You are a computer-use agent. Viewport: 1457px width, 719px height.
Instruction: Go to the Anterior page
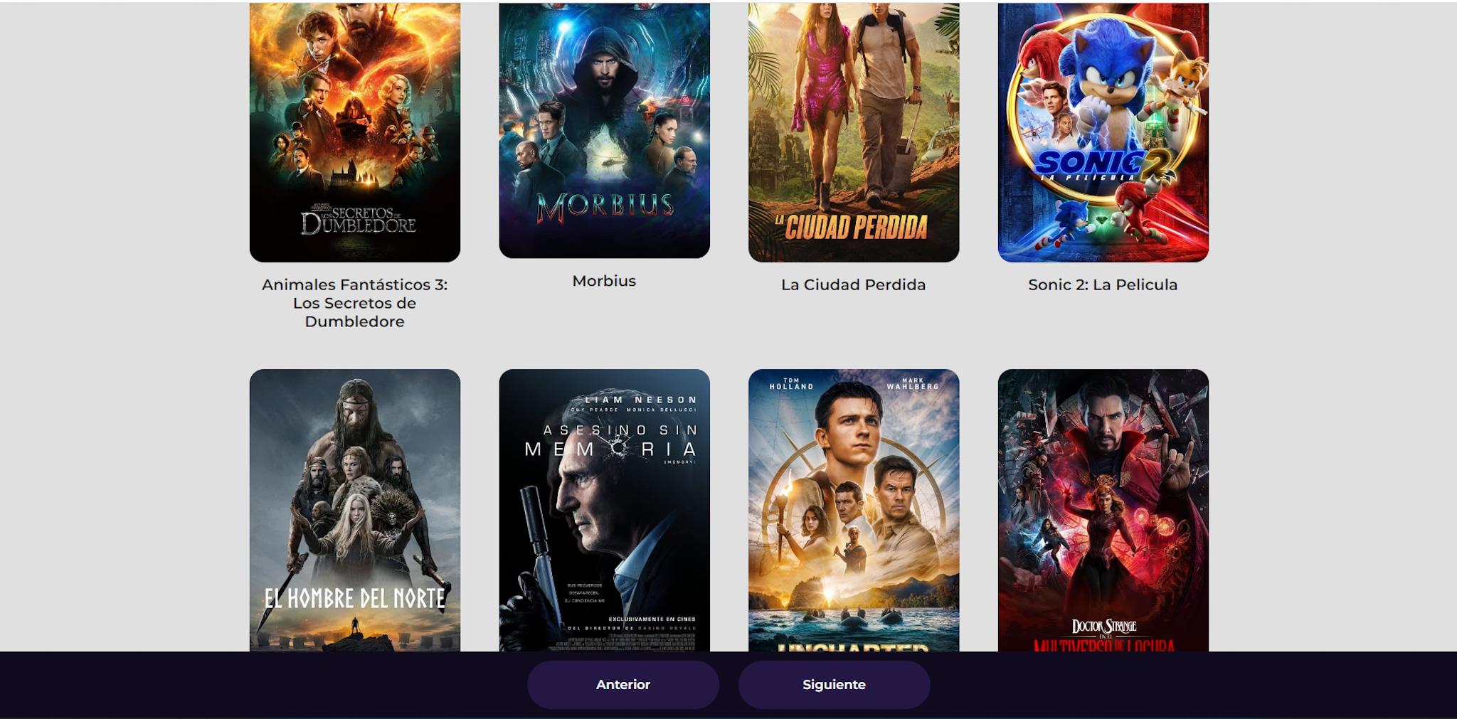pos(622,684)
